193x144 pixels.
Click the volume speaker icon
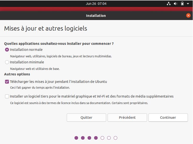pyautogui.click(x=175, y=4)
